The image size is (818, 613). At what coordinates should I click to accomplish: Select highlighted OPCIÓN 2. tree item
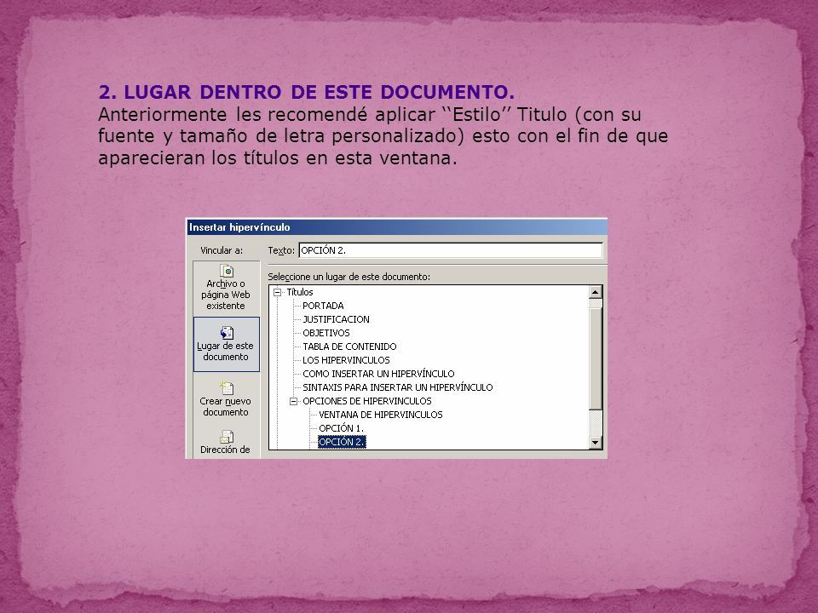point(342,442)
